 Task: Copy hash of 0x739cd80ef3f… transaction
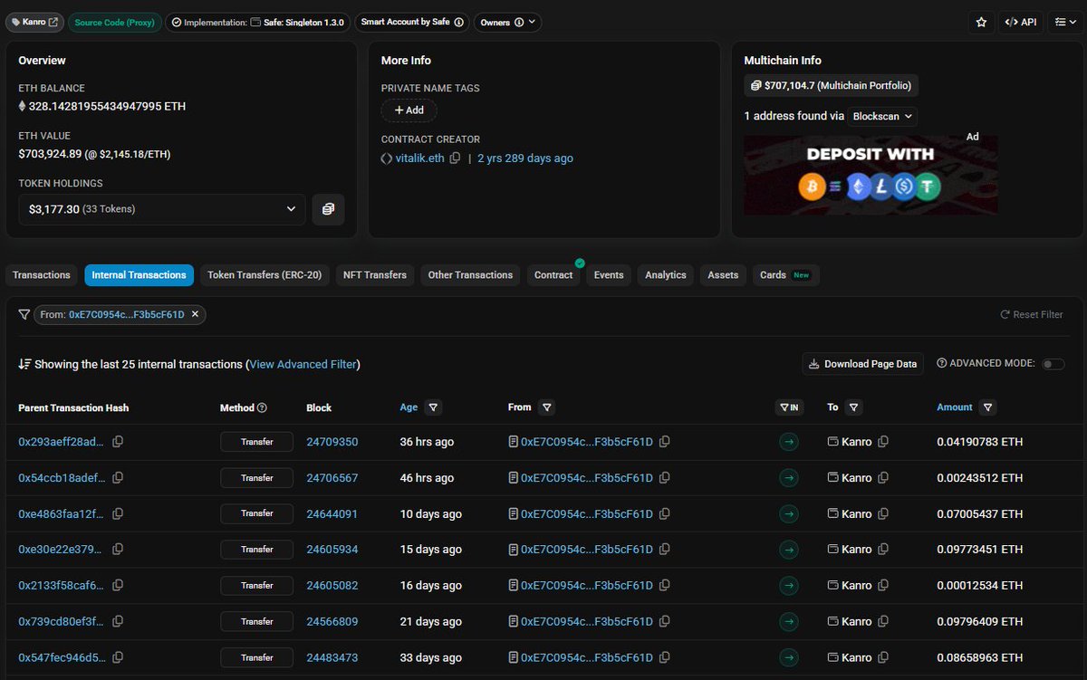tap(118, 622)
